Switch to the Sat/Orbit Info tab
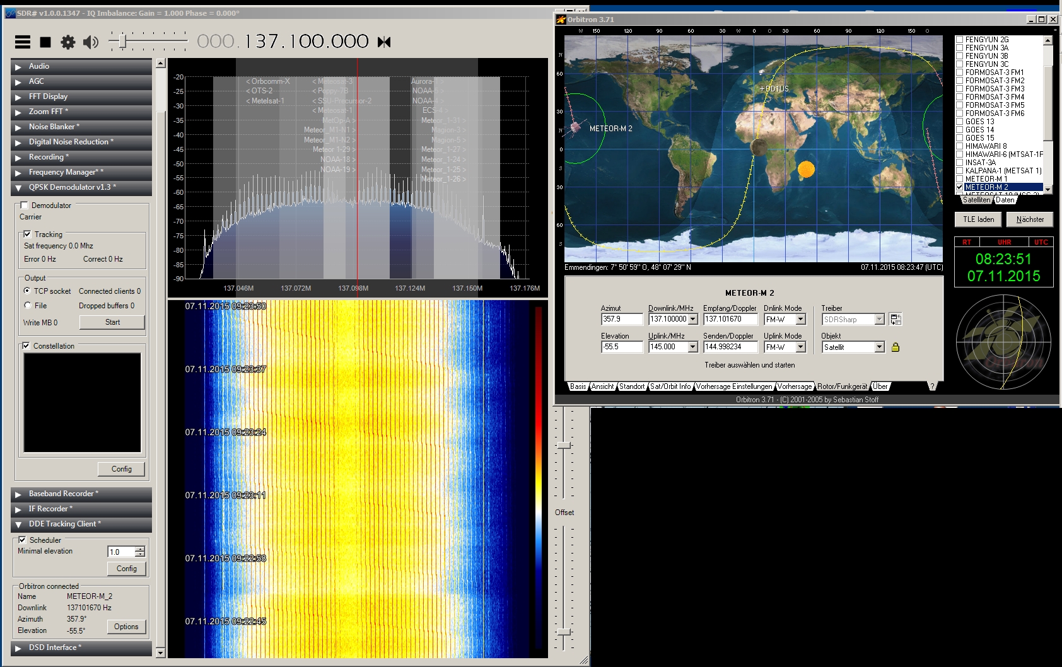Image resolution: width=1062 pixels, height=667 pixels. click(x=670, y=386)
